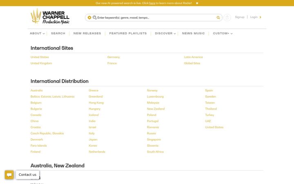Click the Contact us button
Image resolution: width=294 pixels, height=184 pixels.
coord(28,175)
